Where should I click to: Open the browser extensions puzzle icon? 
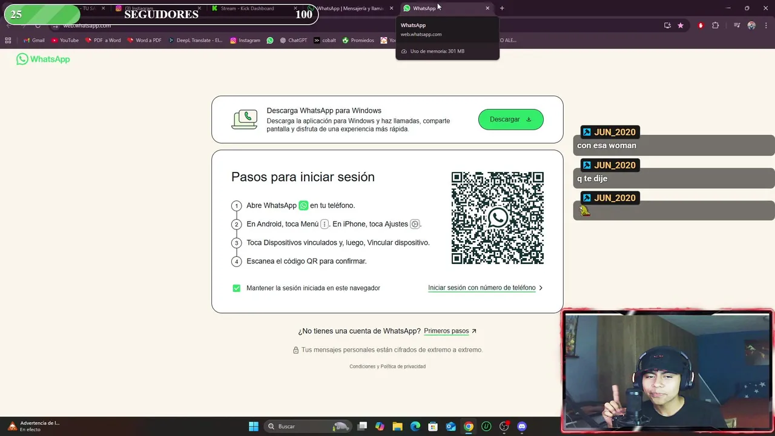tap(716, 25)
